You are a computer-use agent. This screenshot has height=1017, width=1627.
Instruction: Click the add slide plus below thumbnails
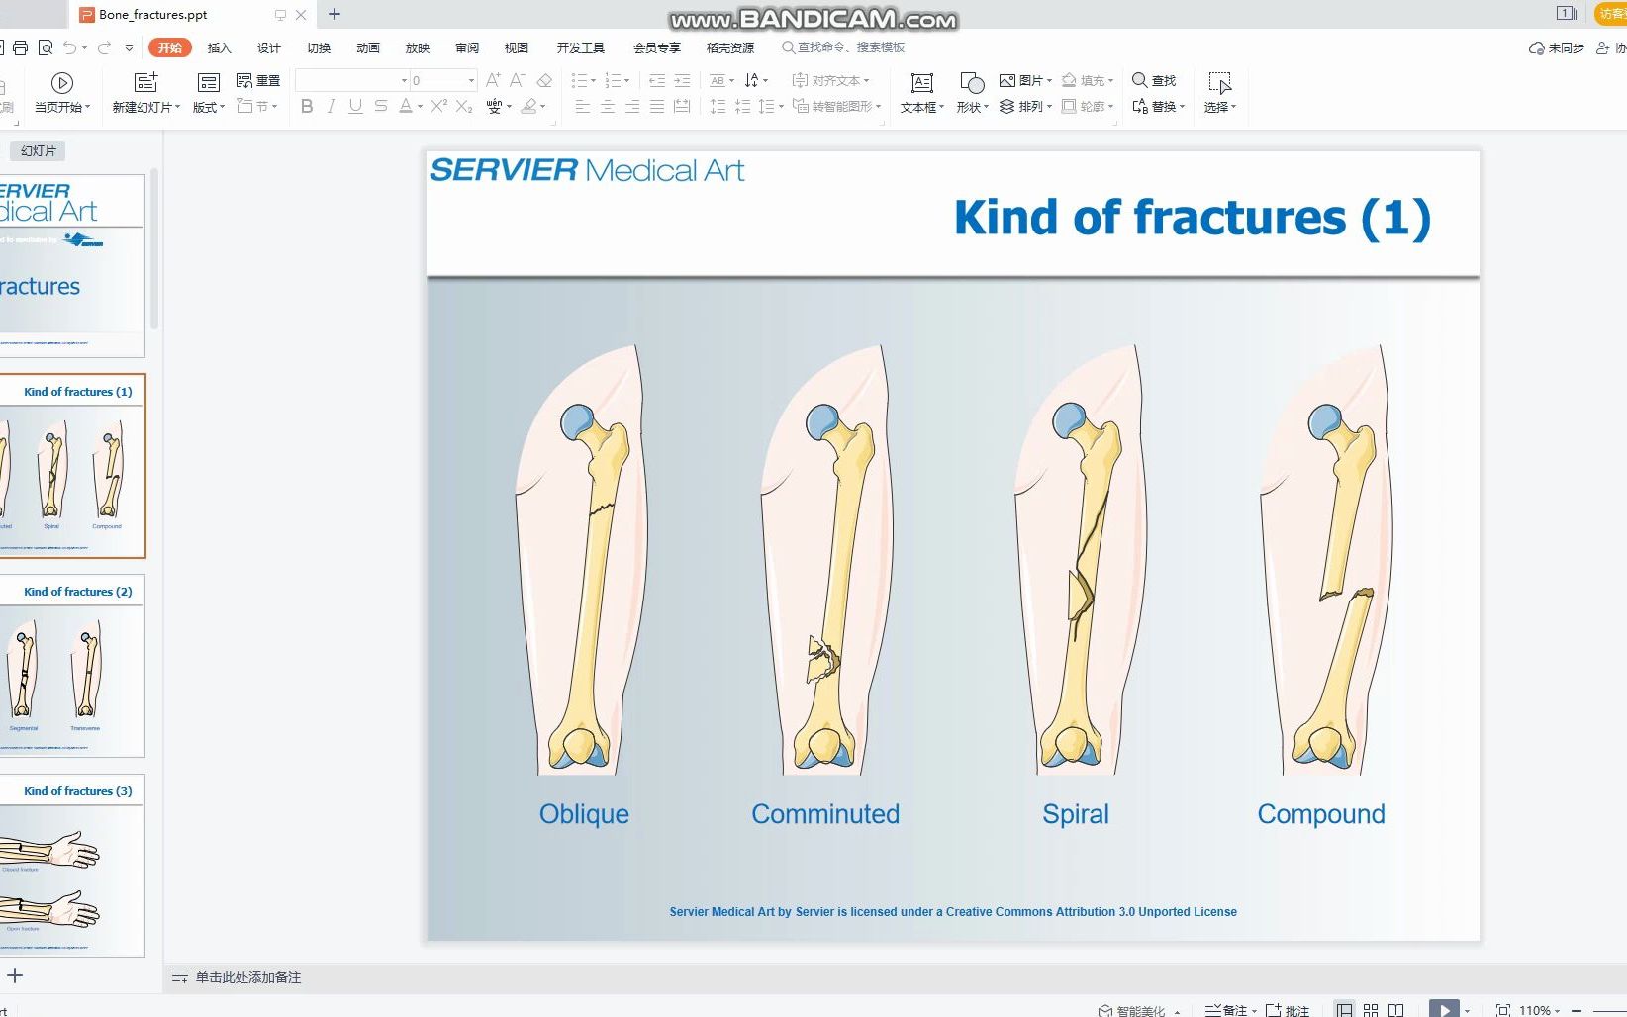tap(15, 975)
